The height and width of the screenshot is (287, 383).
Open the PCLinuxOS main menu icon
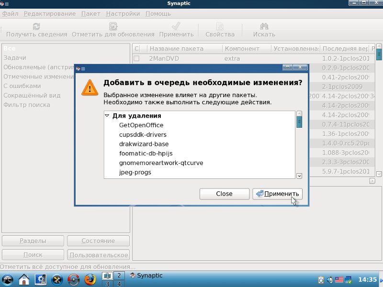tap(8, 279)
